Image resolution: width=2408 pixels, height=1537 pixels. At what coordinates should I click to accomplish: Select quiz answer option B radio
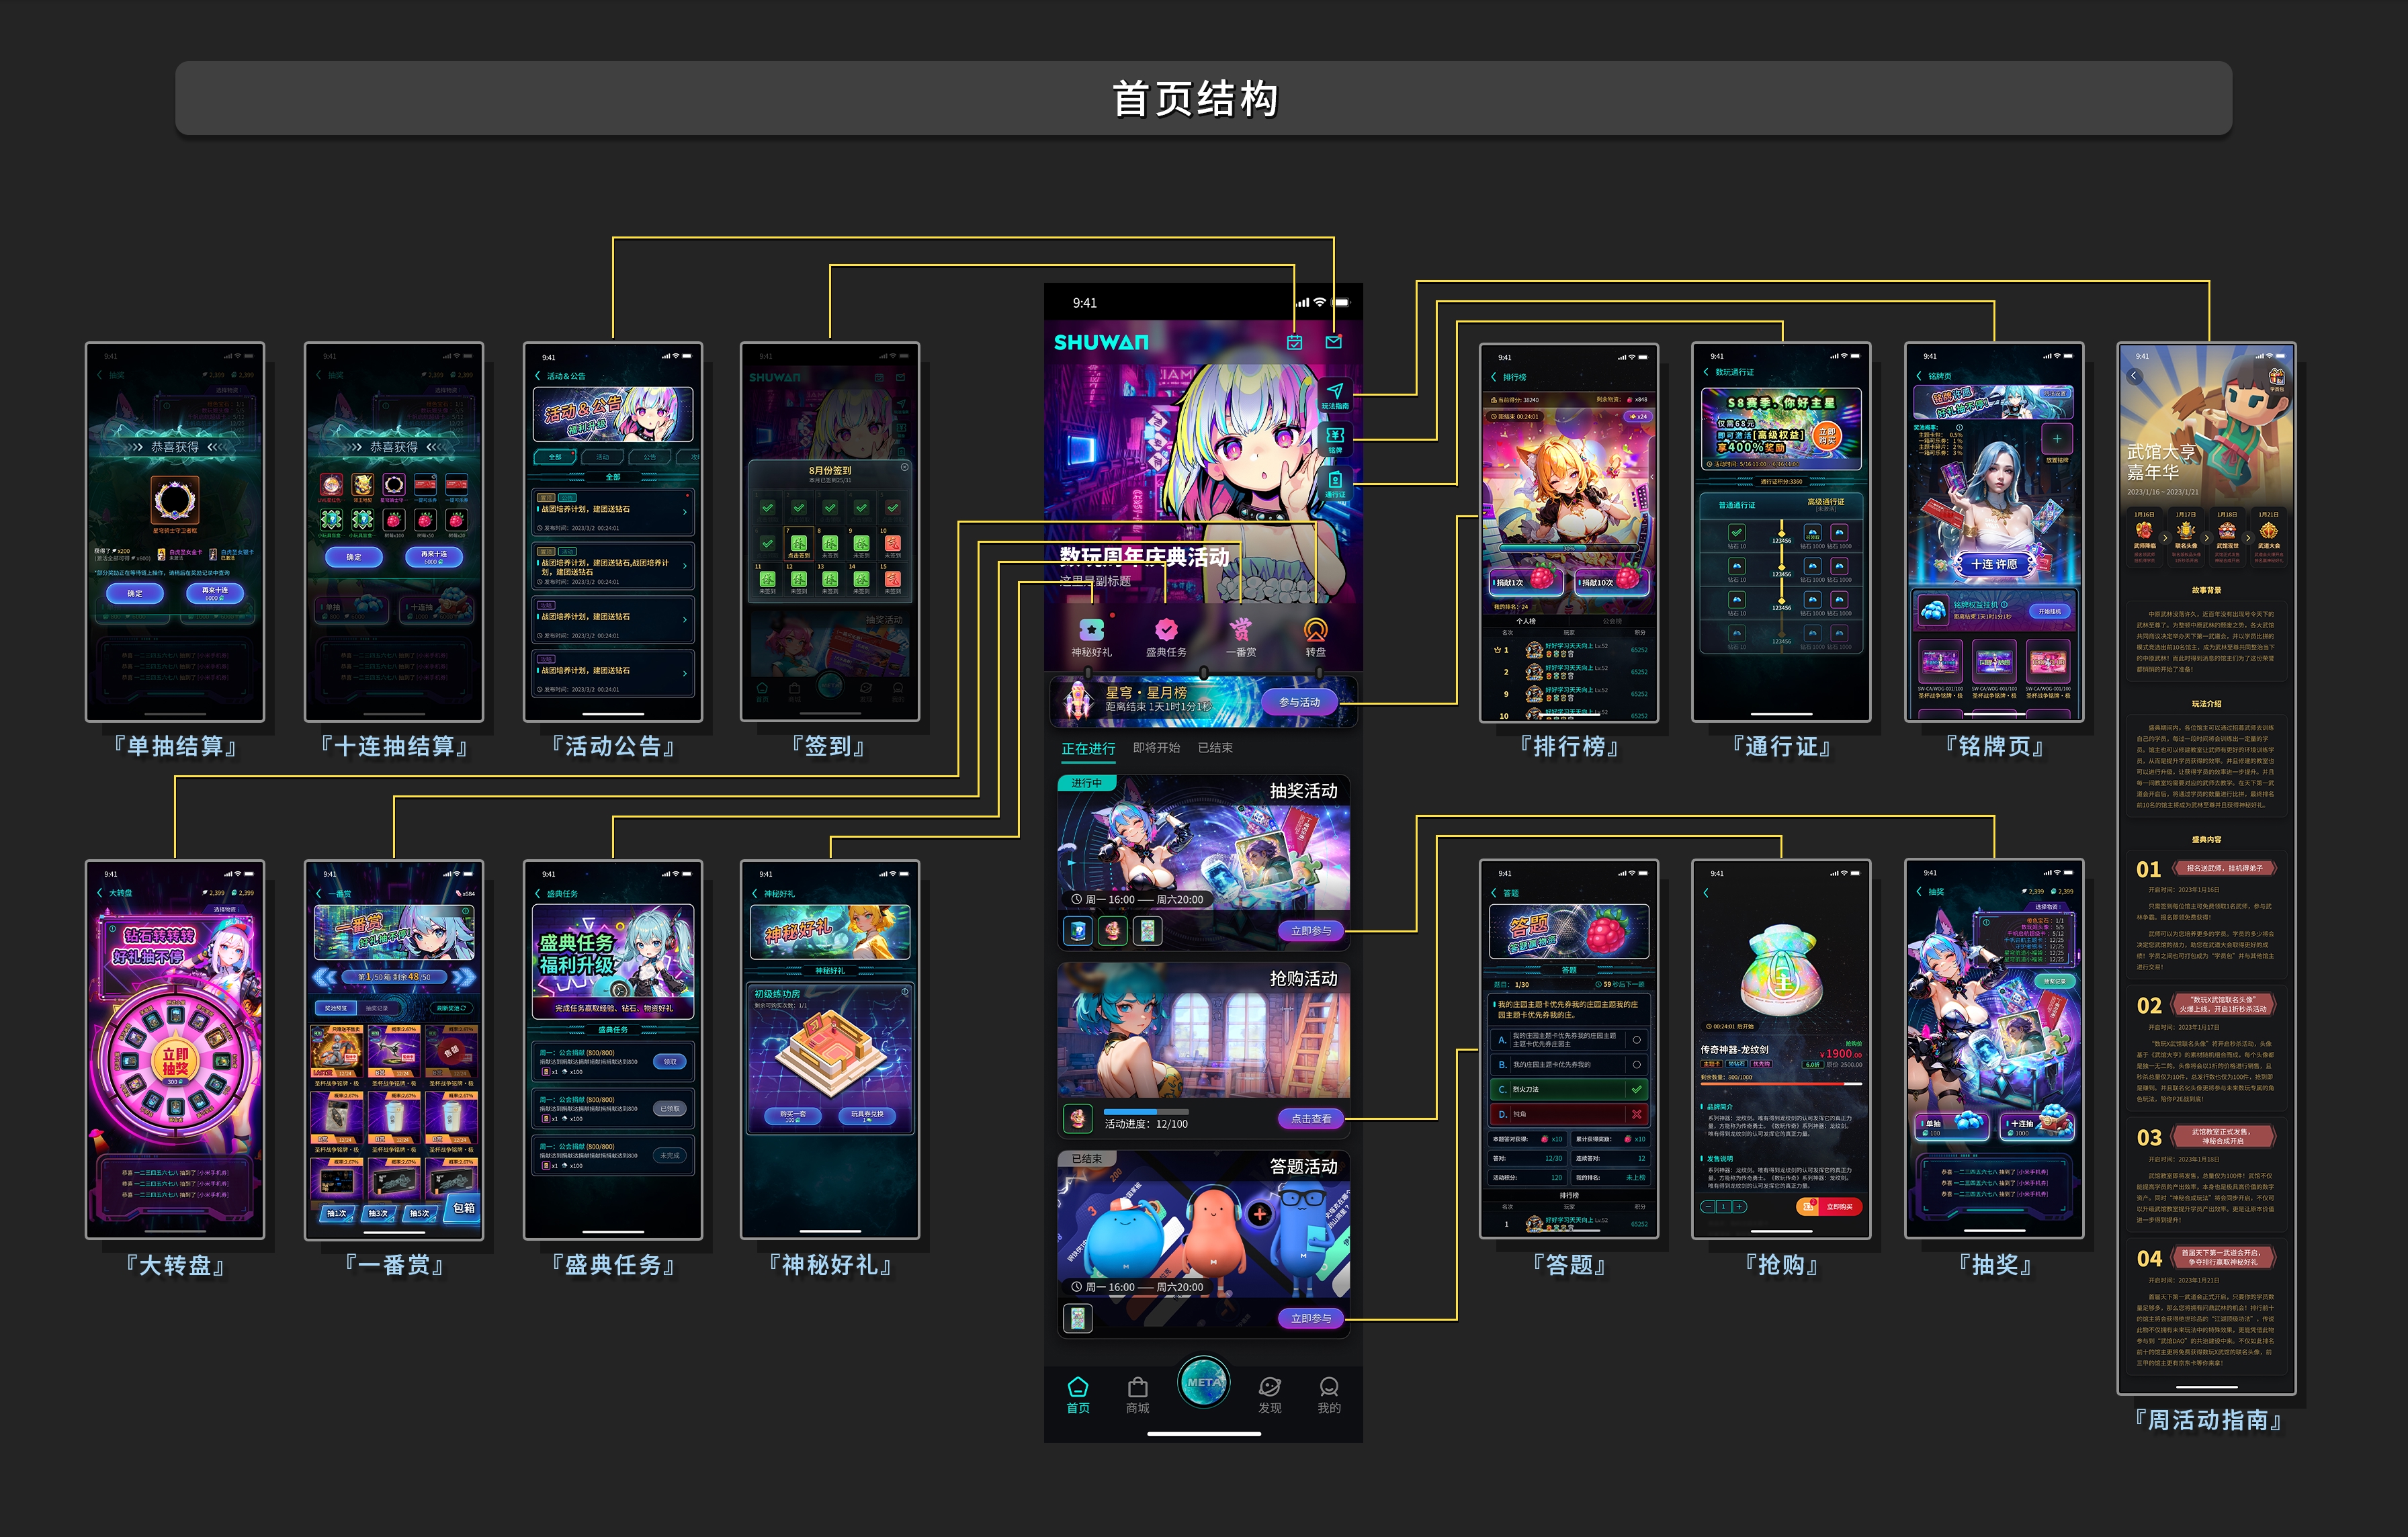(x=1636, y=1065)
